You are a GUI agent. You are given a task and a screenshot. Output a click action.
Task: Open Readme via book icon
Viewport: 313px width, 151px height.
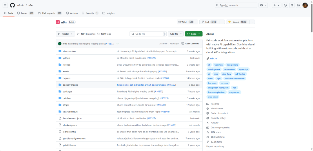pos(208,104)
